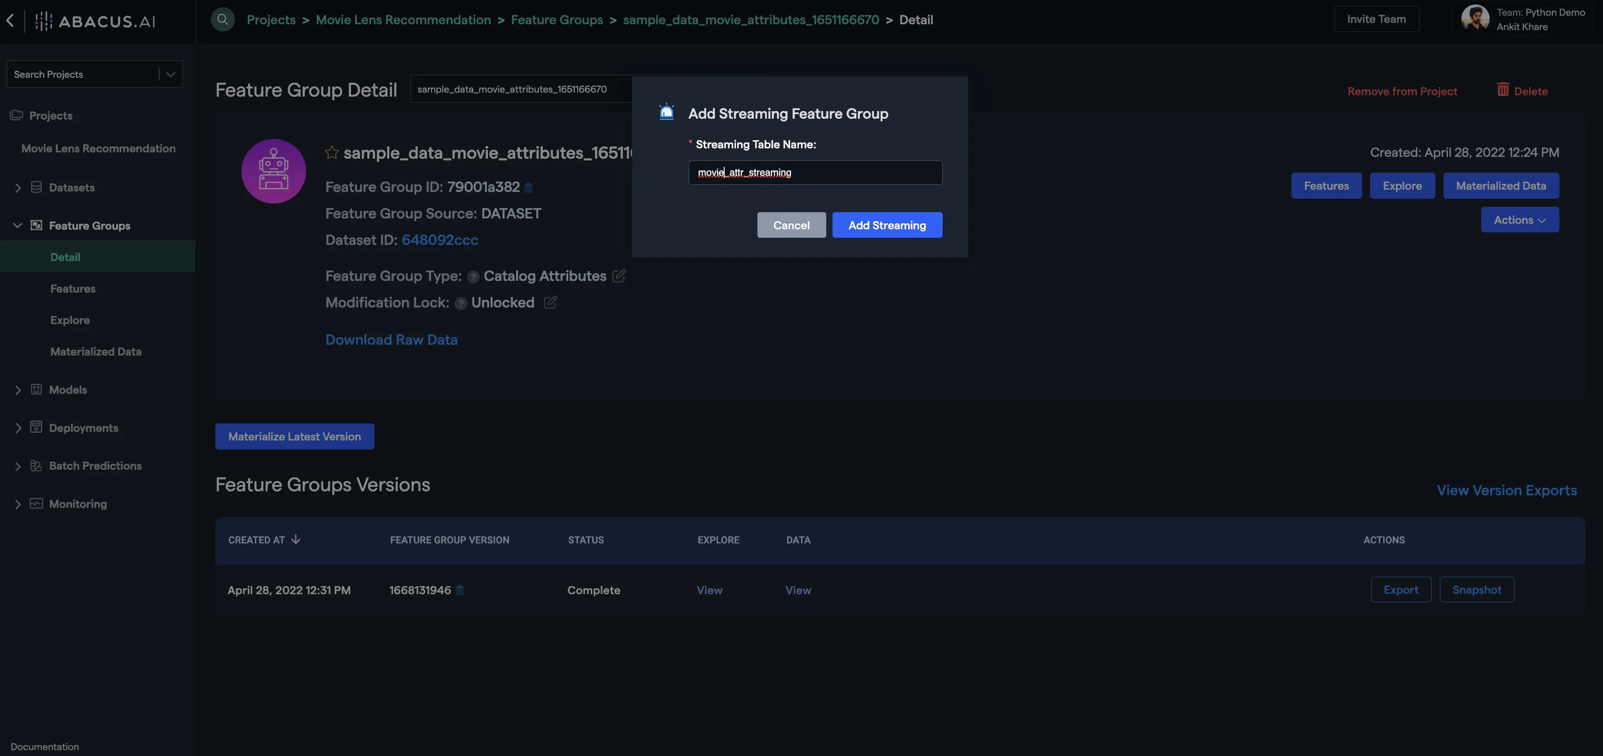The image size is (1603, 756).
Task: Select Explore in the sidebar submenu
Action: point(70,320)
